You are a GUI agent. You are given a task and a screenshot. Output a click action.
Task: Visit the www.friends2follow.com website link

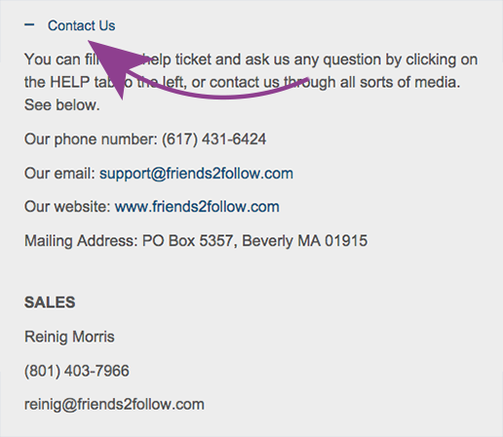[197, 207]
